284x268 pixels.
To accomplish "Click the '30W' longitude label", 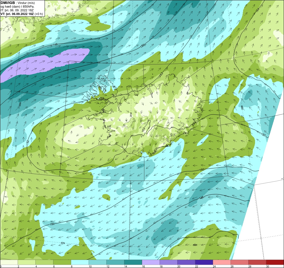I will 20,104.
